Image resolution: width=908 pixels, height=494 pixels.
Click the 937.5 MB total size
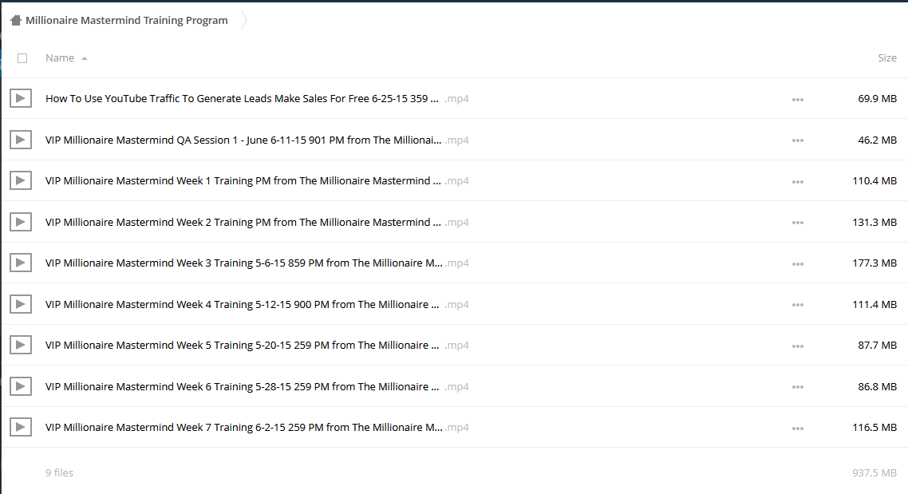tap(874, 473)
